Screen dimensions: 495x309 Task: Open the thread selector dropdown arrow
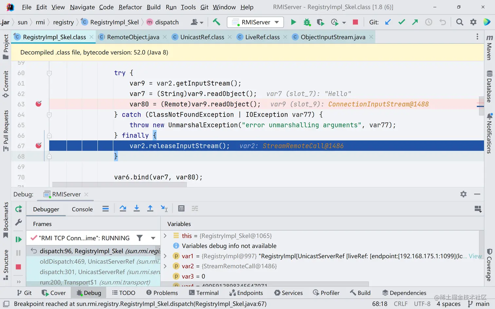(x=153, y=238)
